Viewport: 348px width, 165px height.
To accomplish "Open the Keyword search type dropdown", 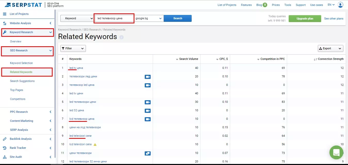I will (77, 18).
